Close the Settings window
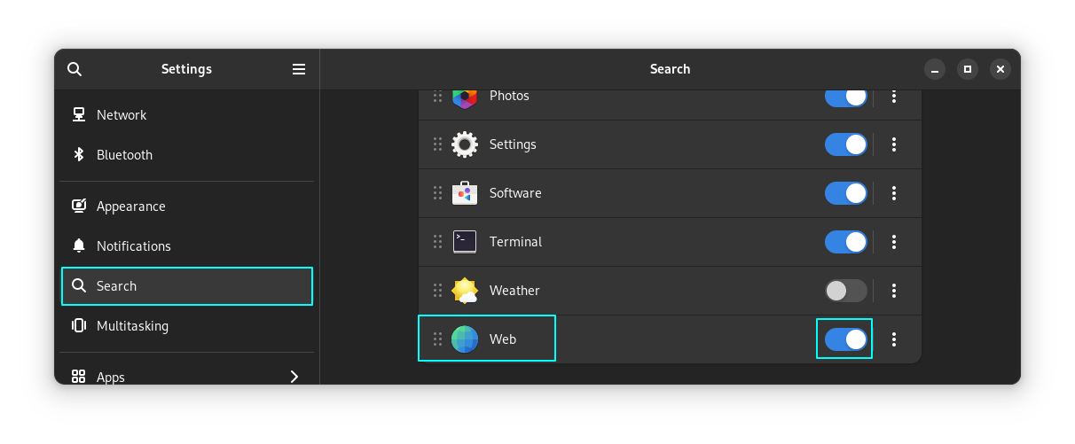Image resolution: width=1075 pixels, height=444 pixels. [x=1000, y=69]
